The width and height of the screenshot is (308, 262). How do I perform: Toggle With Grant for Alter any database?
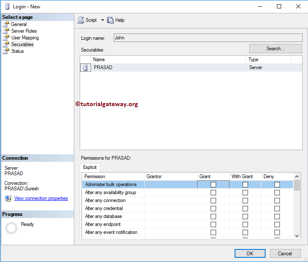[x=245, y=216]
